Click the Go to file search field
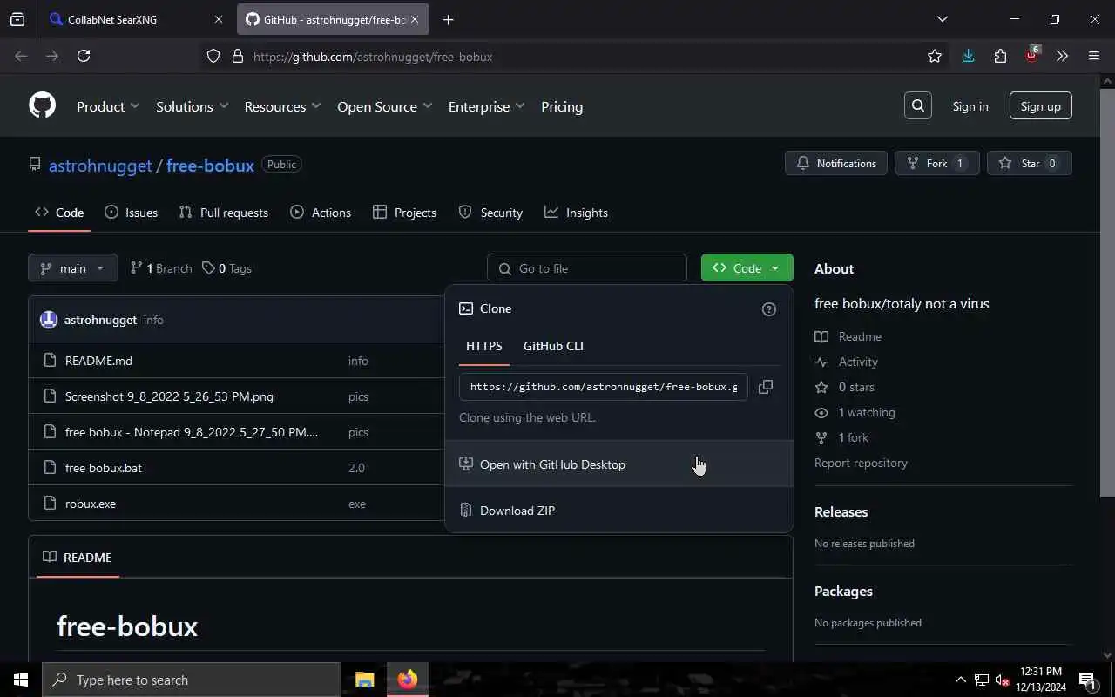 587,268
